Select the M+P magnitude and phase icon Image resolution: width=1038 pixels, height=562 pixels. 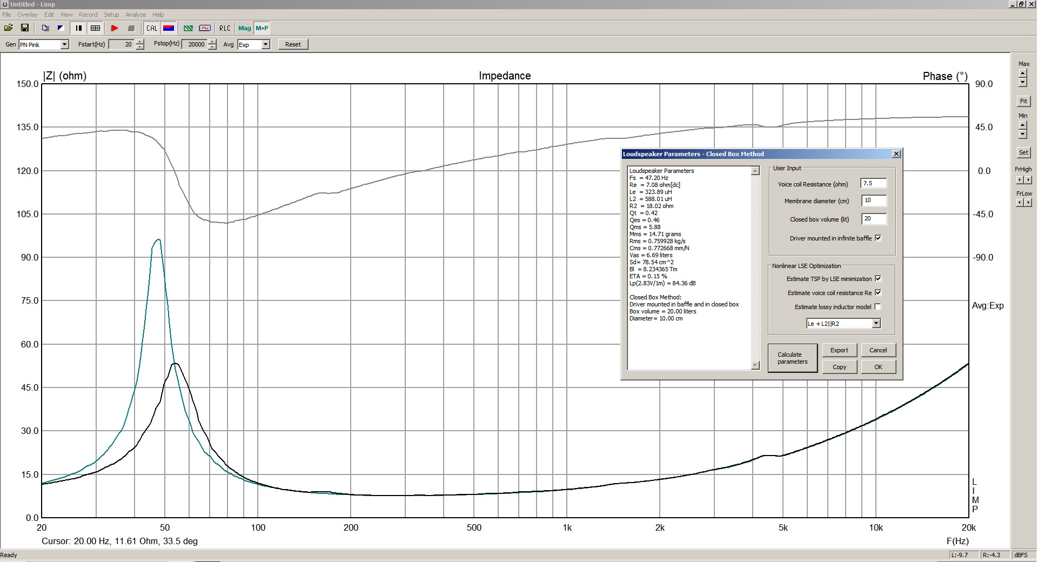point(262,28)
